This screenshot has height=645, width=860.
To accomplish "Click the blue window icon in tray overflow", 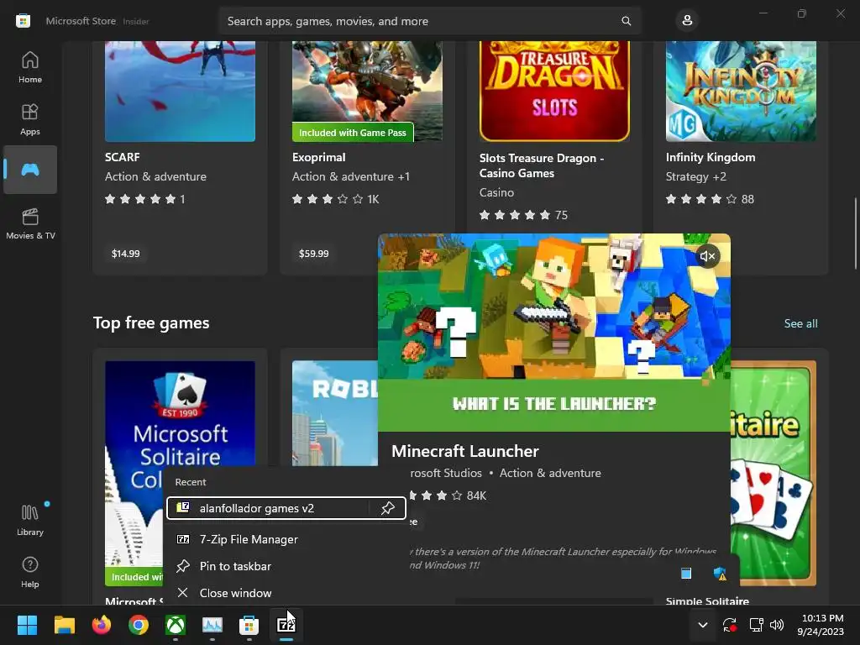I will (686, 573).
